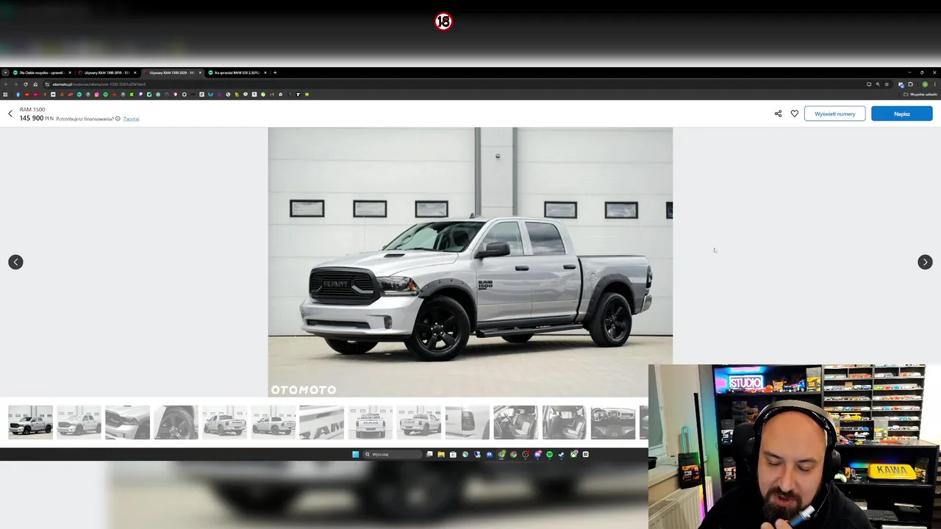Open the Zapytaj financing link
The image size is (941, 529).
pos(131,118)
